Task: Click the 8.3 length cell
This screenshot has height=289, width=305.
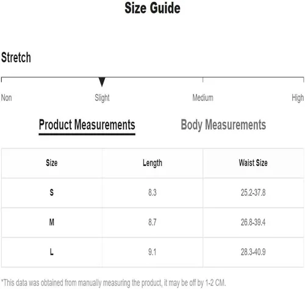Action: coord(152,192)
